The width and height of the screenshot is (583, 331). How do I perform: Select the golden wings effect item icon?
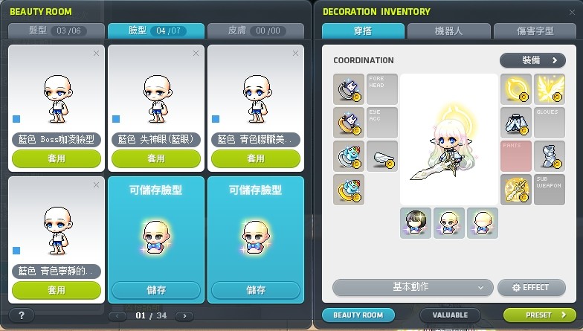tap(549, 89)
